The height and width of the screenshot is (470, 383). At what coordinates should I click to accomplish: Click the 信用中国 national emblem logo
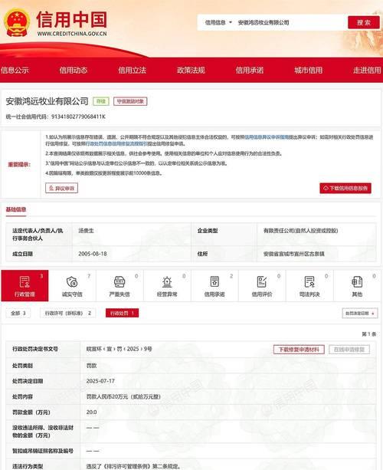click(x=17, y=23)
